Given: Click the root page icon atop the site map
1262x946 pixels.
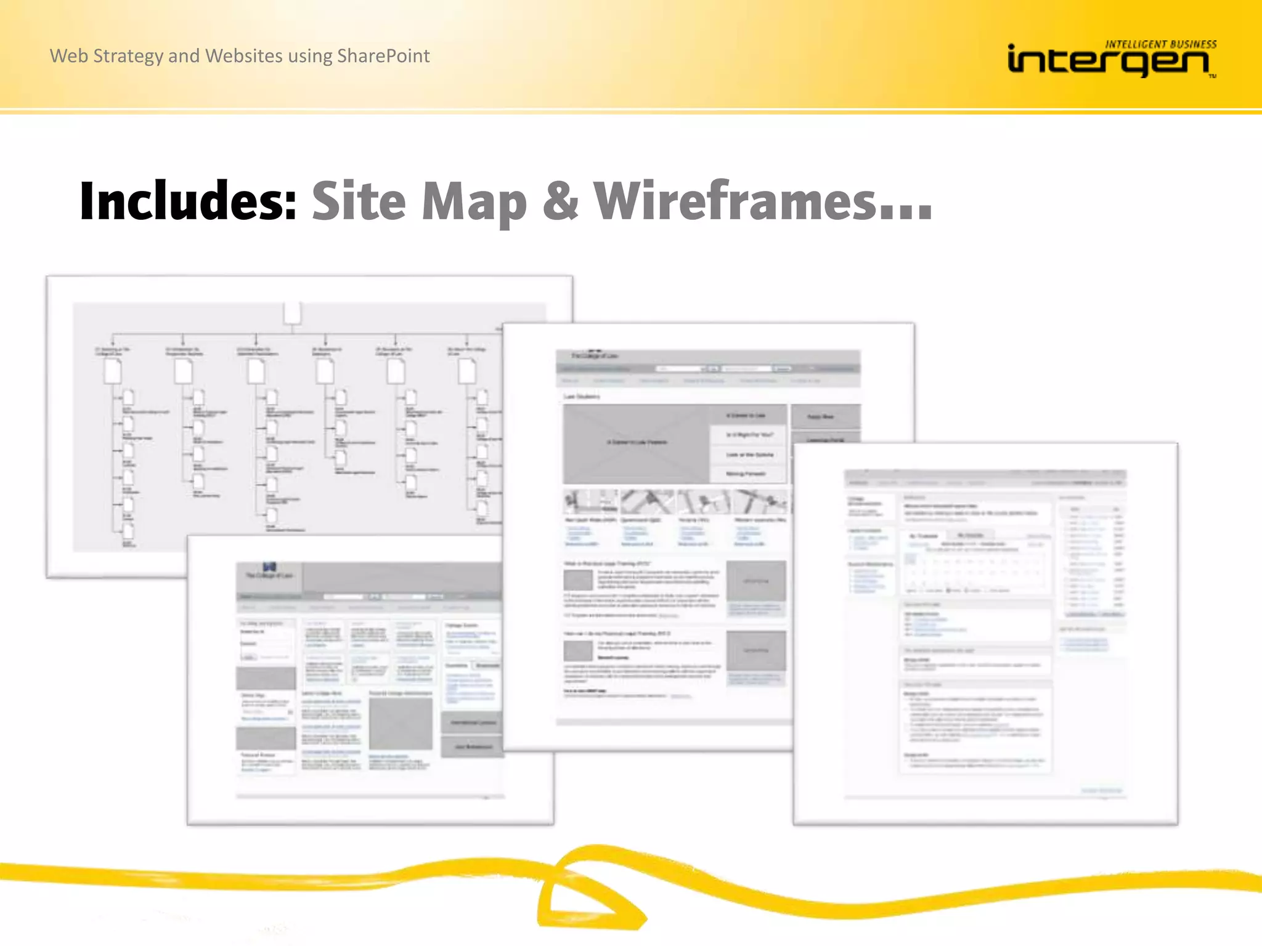Looking at the screenshot, I should coord(292,313).
